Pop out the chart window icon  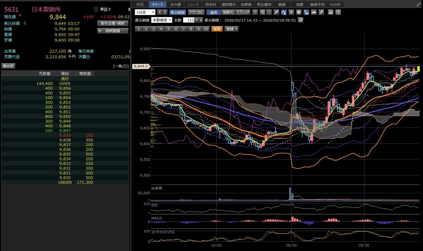point(338,12)
